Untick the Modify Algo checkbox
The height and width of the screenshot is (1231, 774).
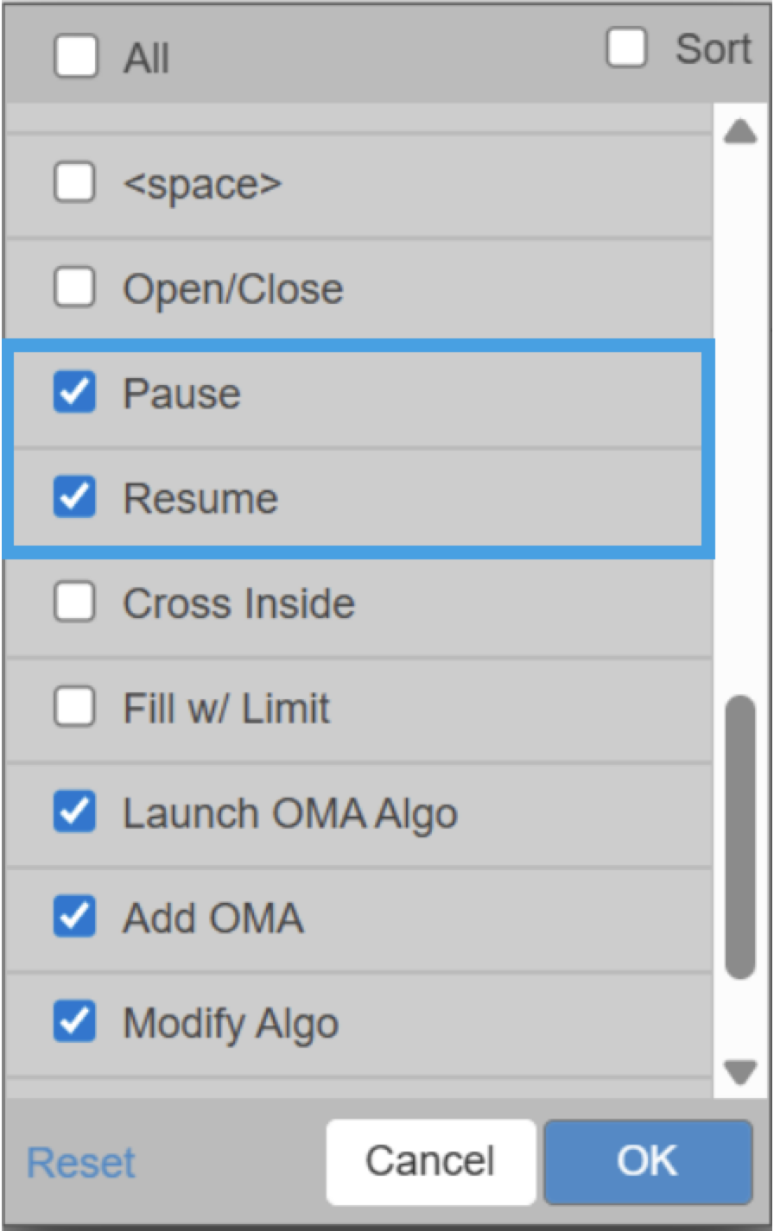click(74, 1023)
